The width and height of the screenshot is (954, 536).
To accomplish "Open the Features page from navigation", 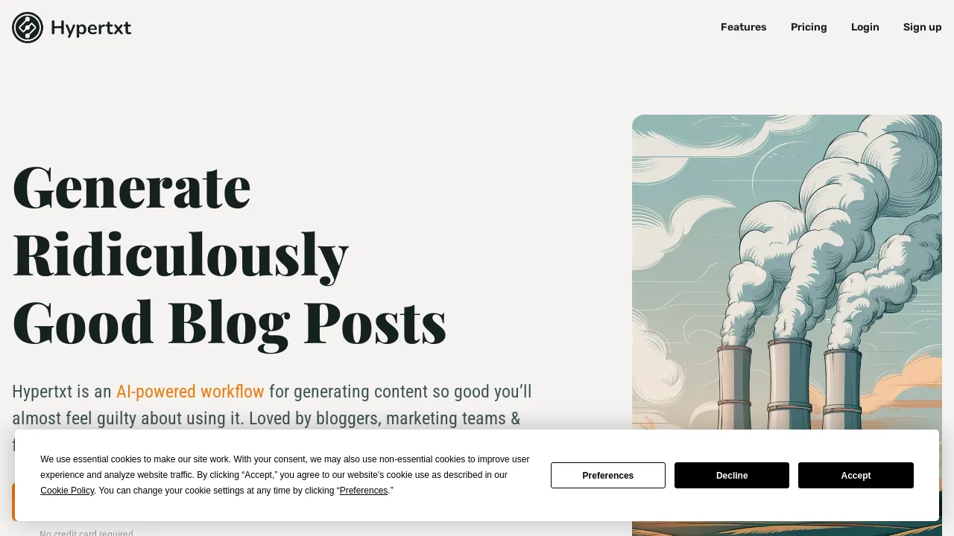I will tap(743, 27).
